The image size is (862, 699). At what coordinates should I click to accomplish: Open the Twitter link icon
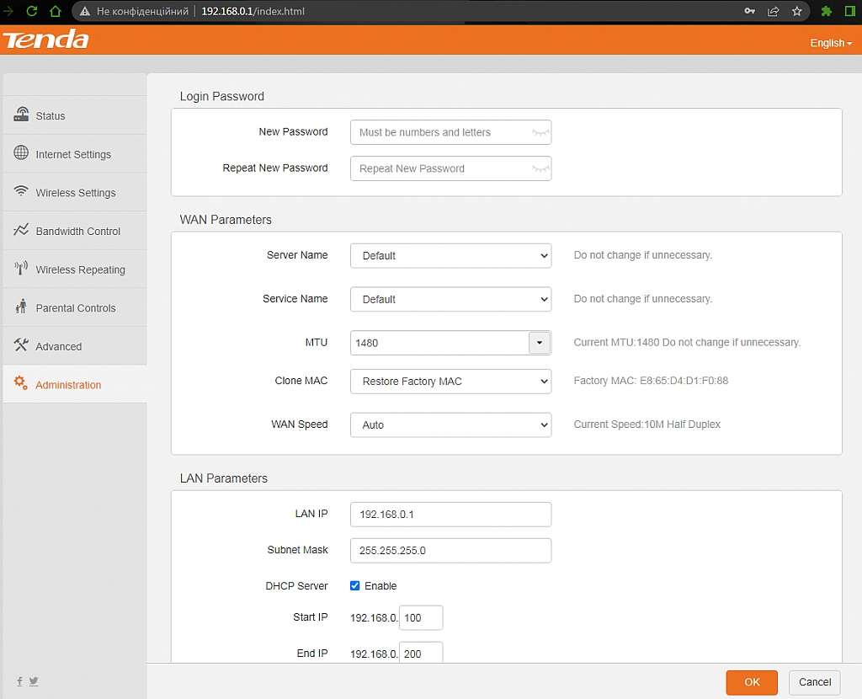34,681
